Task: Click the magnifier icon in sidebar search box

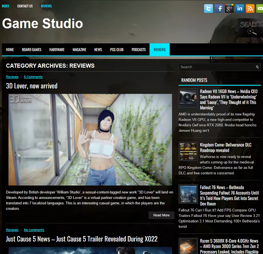Action: pyautogui.click(x=257, y=67)
